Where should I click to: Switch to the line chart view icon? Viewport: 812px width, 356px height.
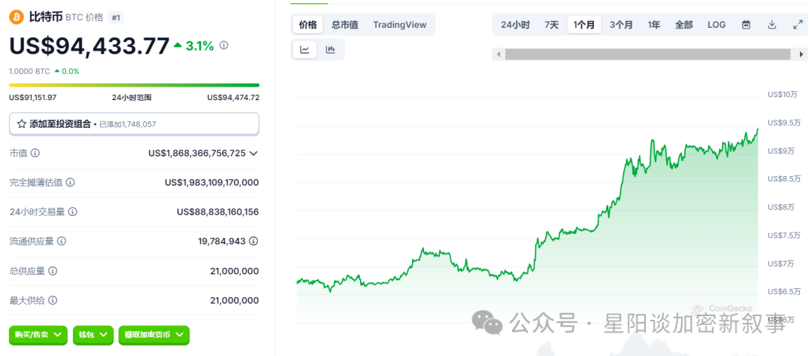click(x=304, y=50)
